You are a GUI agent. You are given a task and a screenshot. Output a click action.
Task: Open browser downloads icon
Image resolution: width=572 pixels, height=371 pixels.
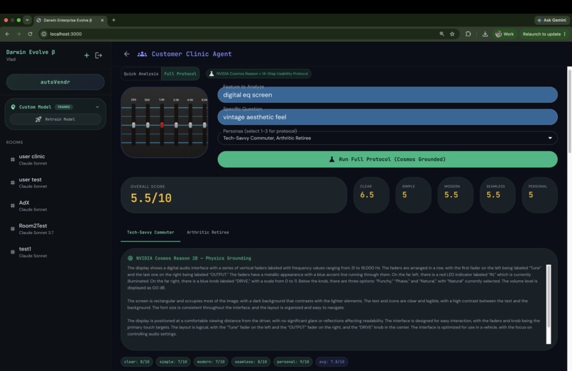485,34
